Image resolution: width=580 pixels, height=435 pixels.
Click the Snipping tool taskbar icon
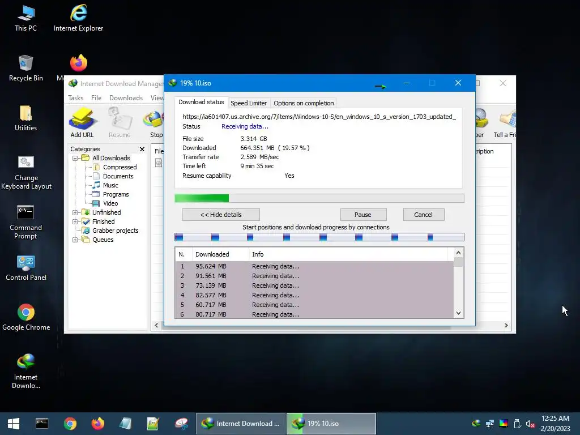[x=181, y=424]
